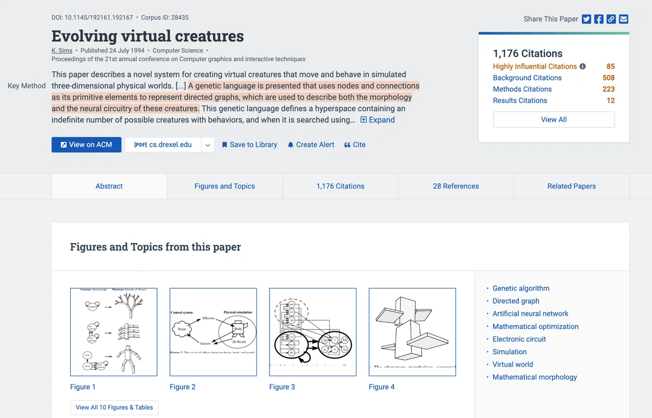Open author K. Sims profile link

(62, 51)
